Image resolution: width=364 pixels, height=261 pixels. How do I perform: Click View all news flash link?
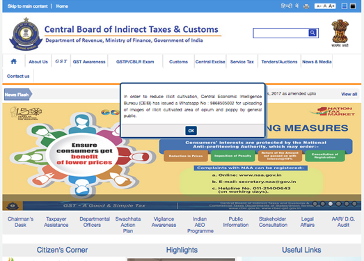click(x=349, y=94)
